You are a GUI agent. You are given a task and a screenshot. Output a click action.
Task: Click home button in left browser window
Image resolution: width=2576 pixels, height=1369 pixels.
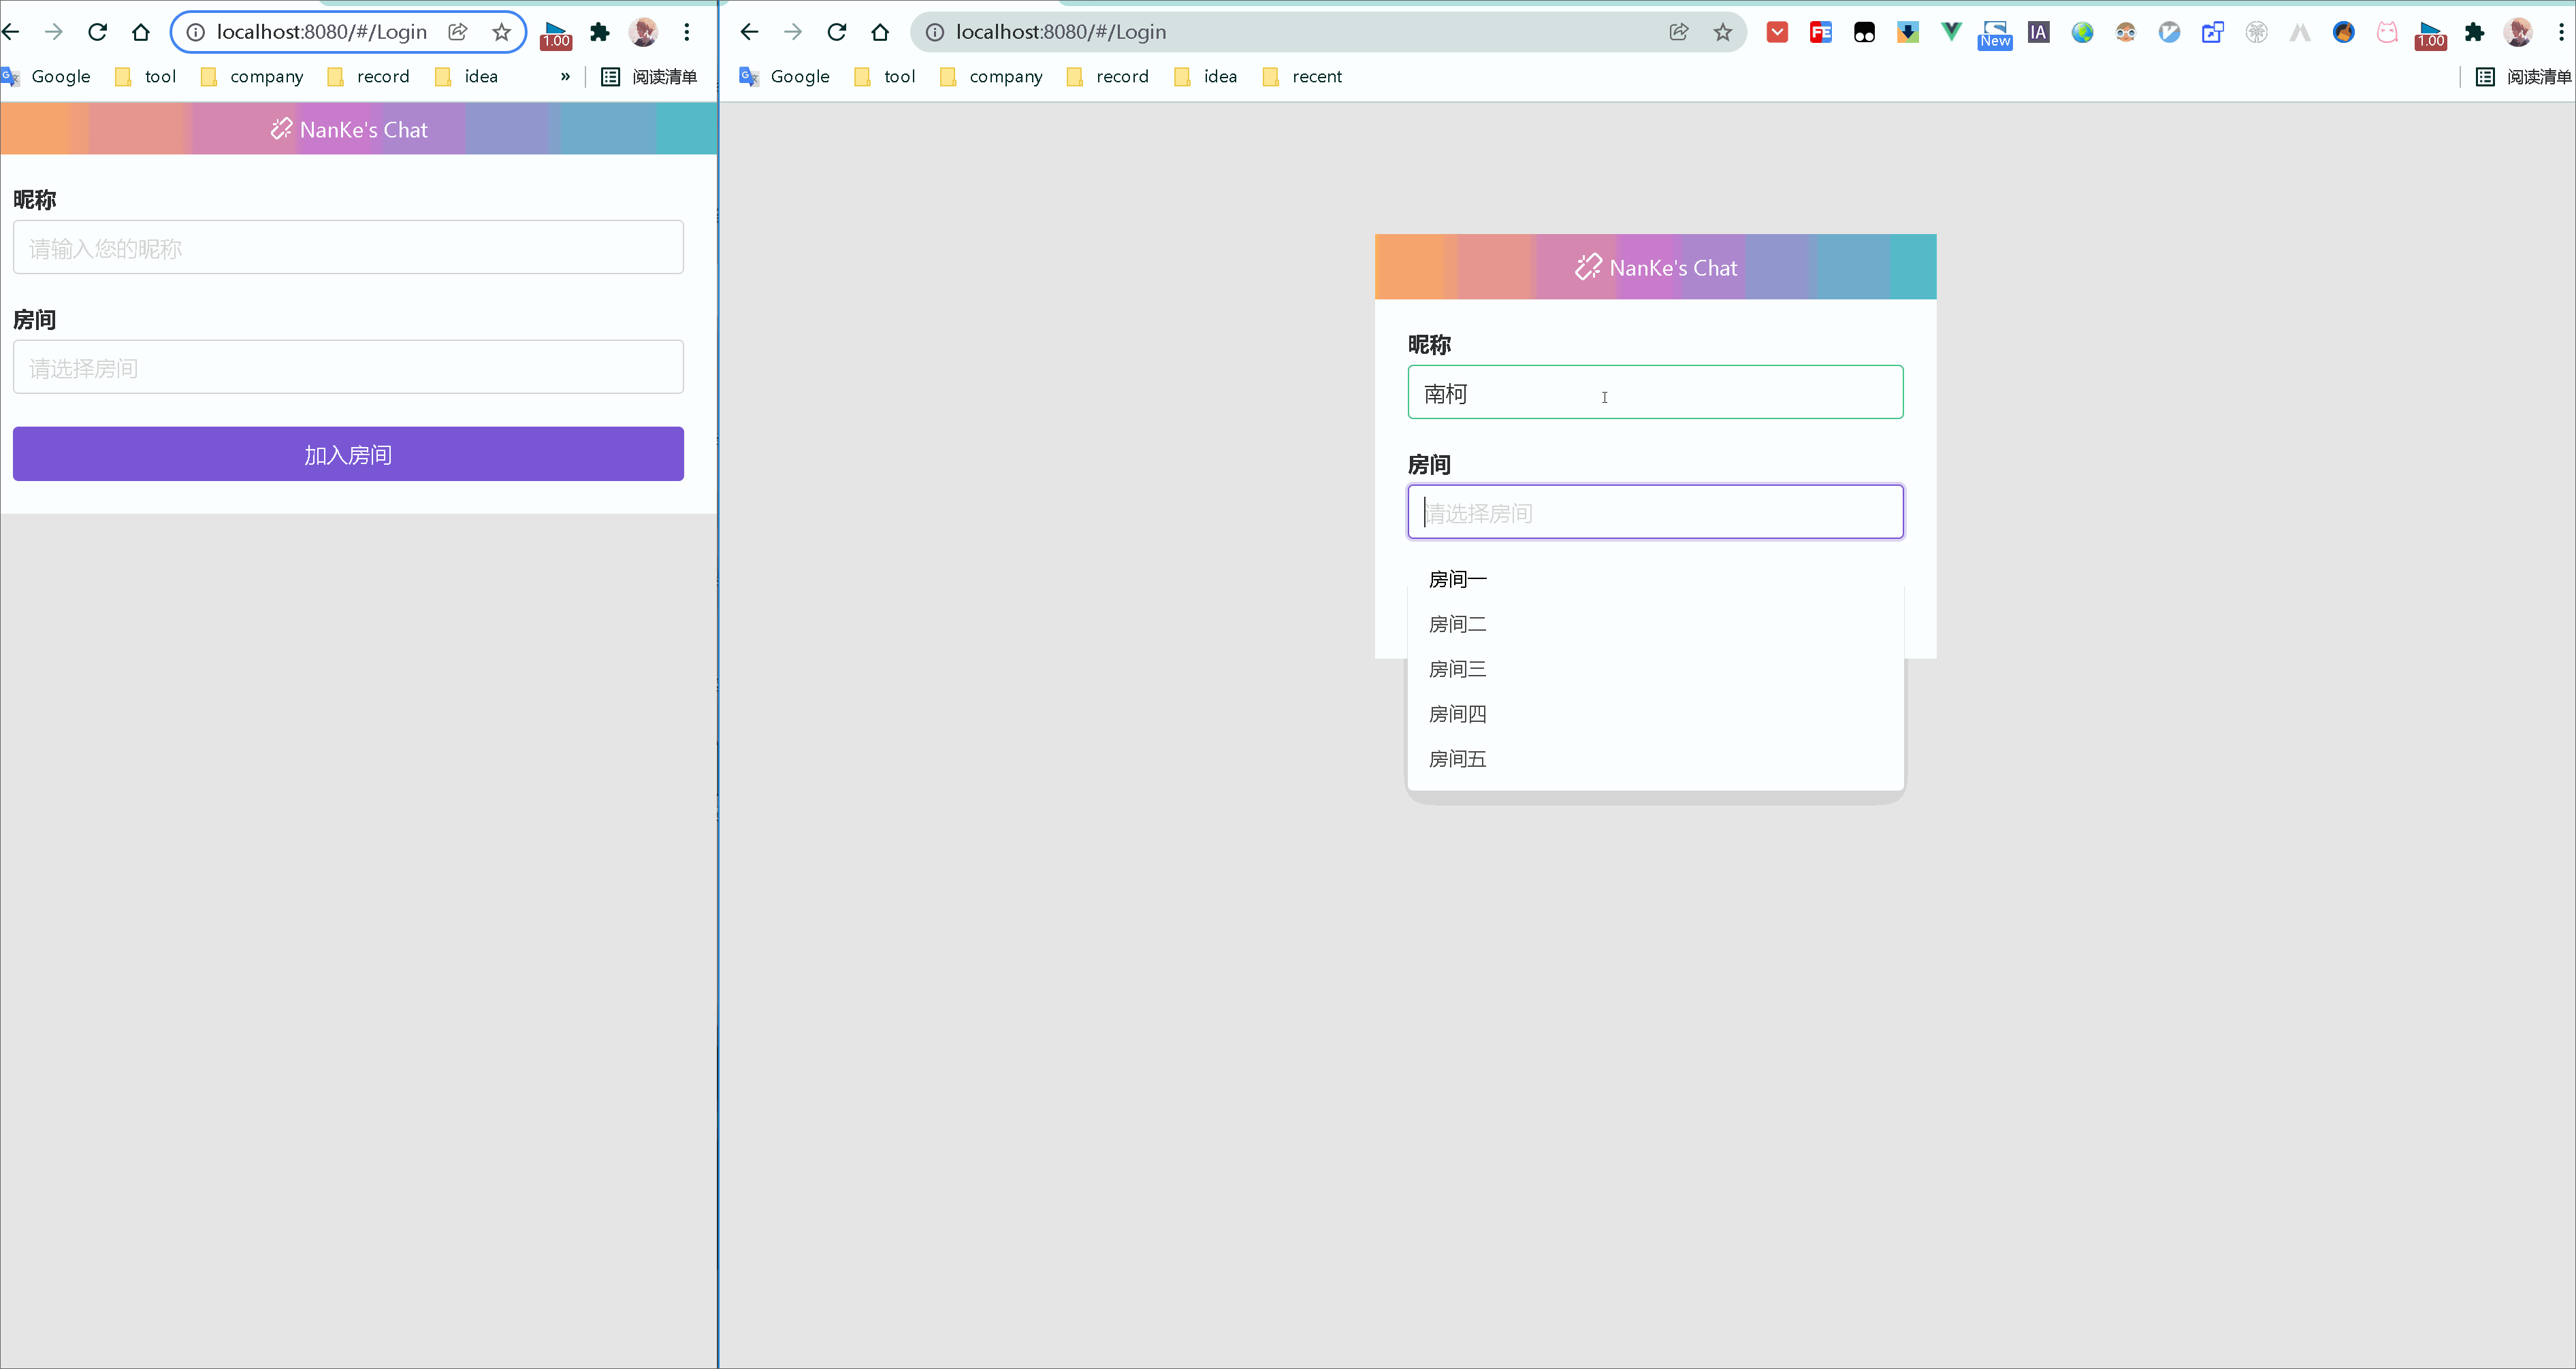point(141,32)
